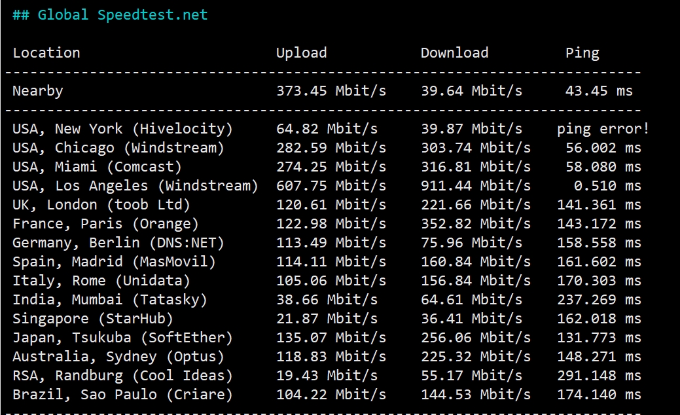Click the ping error! text
The image size is (680, 415).
click(x=603, y=129)
